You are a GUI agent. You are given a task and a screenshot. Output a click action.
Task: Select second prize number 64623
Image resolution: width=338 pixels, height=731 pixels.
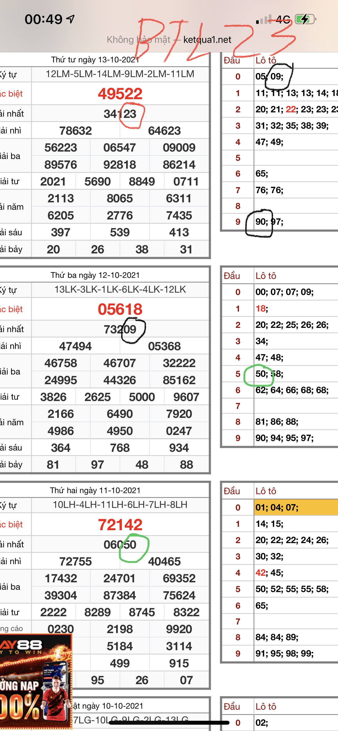[164, 131]
